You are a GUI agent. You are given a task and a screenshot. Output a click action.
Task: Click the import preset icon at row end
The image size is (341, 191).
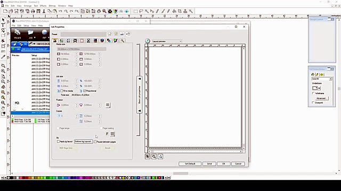tap(128, 34)
